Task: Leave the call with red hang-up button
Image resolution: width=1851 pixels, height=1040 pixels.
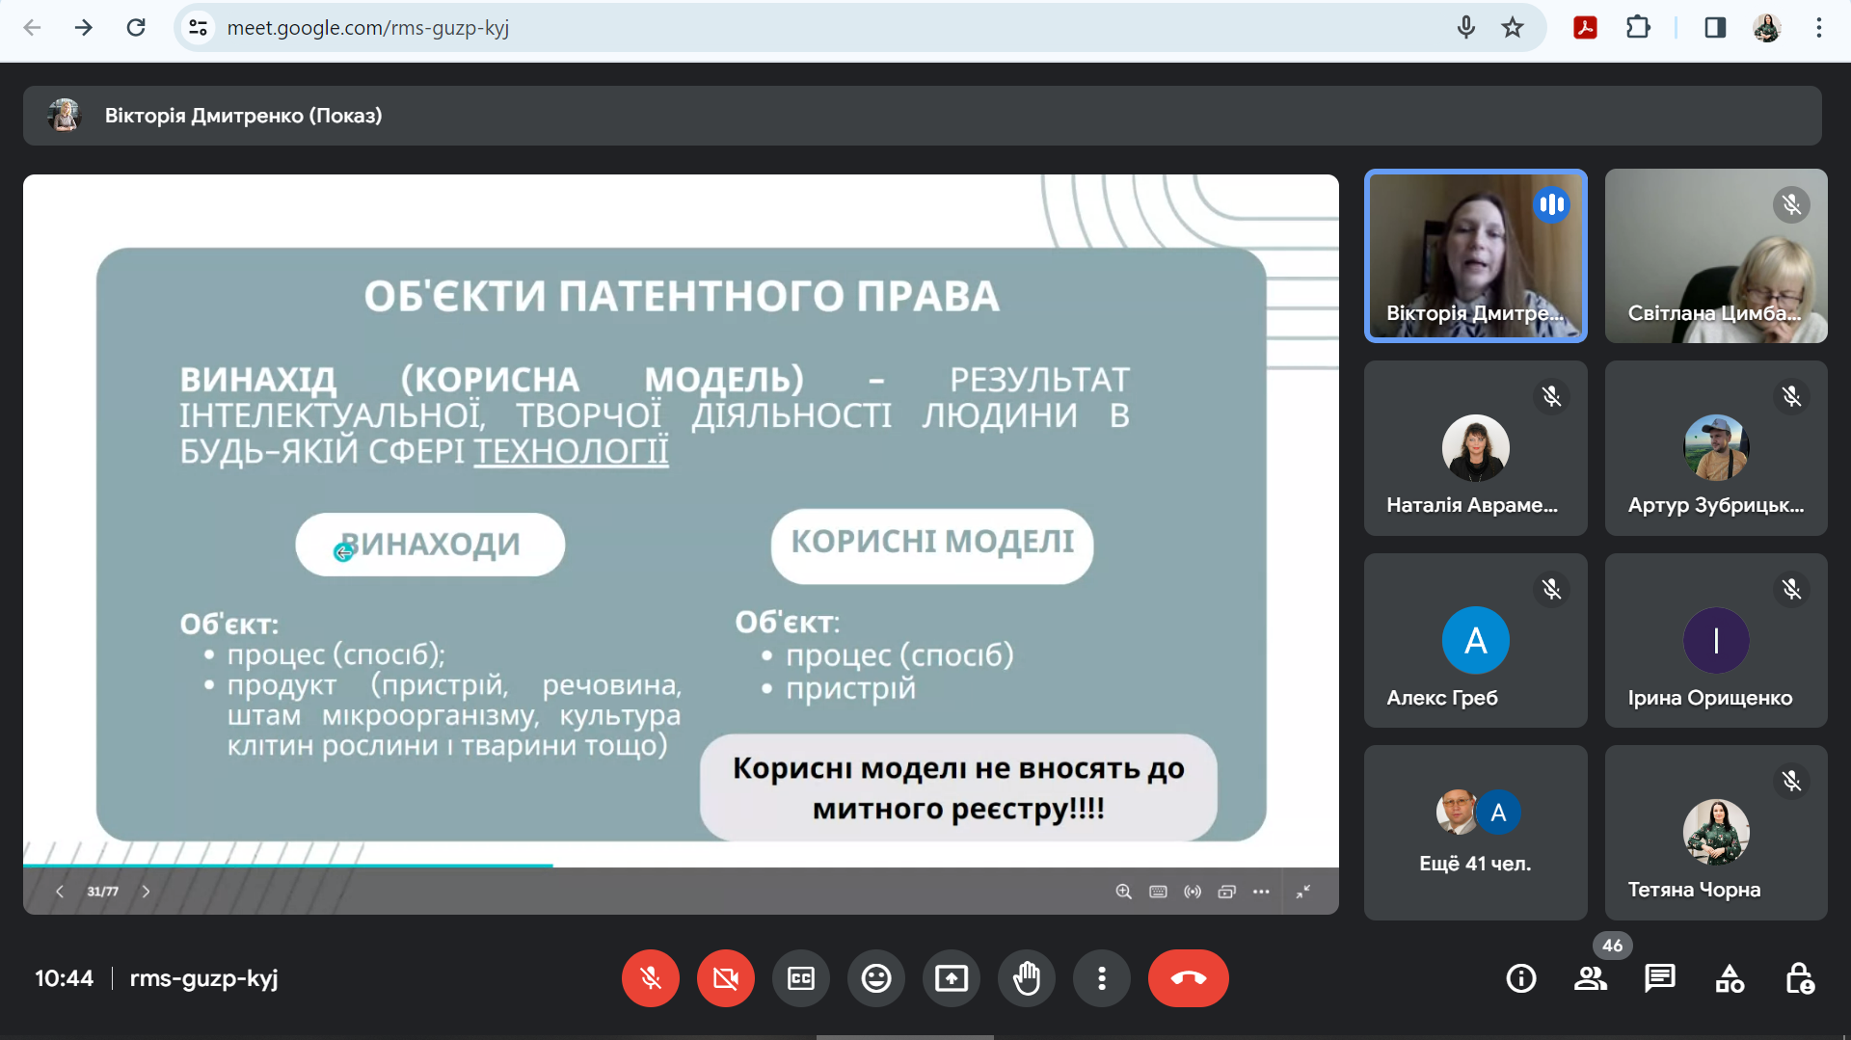Action: [1188, 978]
